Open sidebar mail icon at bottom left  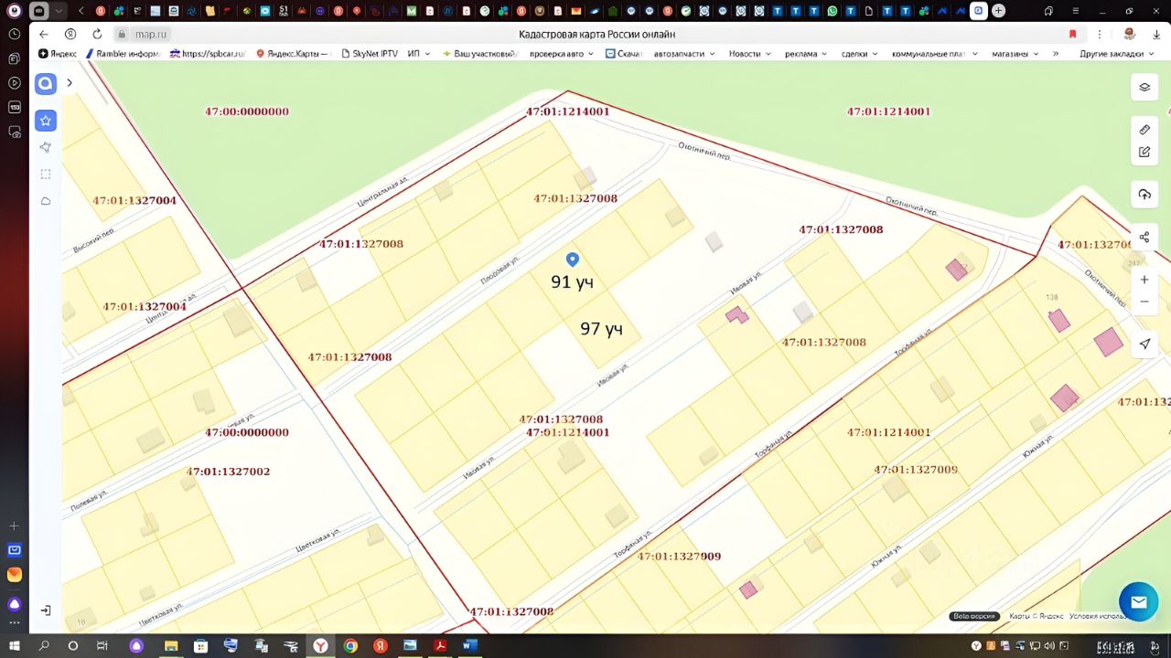(x=15, y=550)
